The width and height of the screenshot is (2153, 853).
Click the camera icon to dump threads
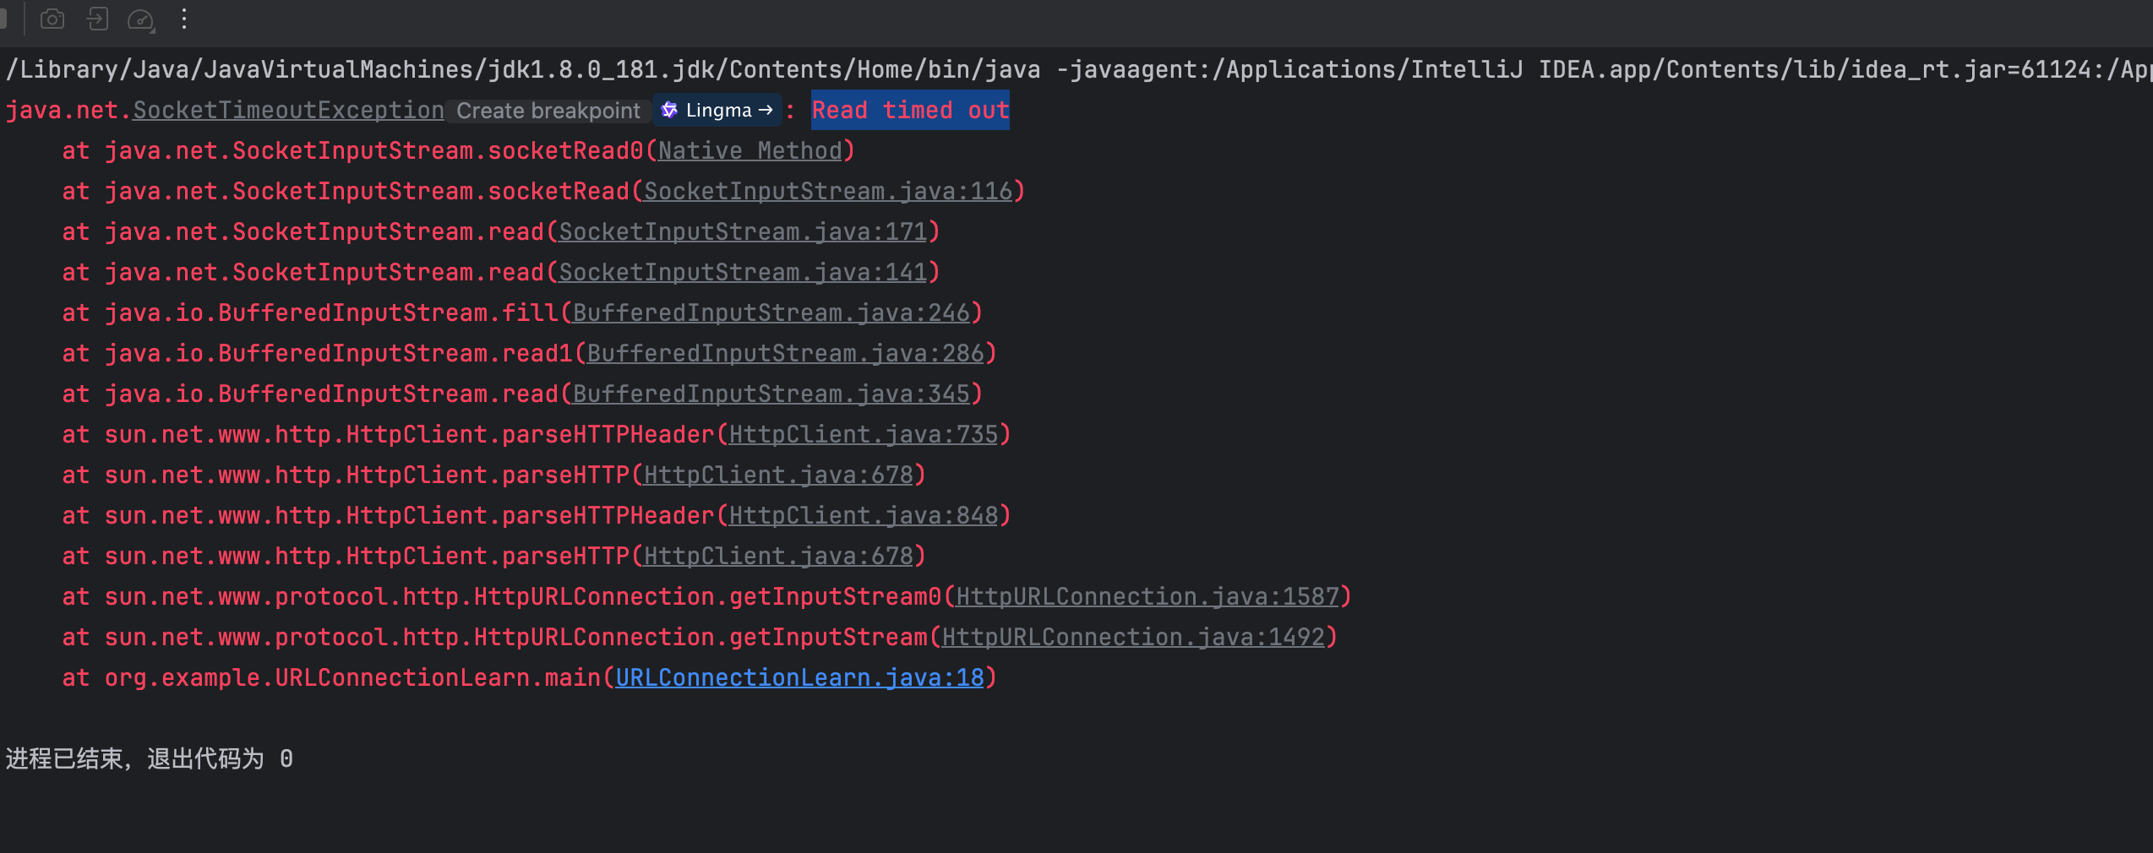(52, 19)
